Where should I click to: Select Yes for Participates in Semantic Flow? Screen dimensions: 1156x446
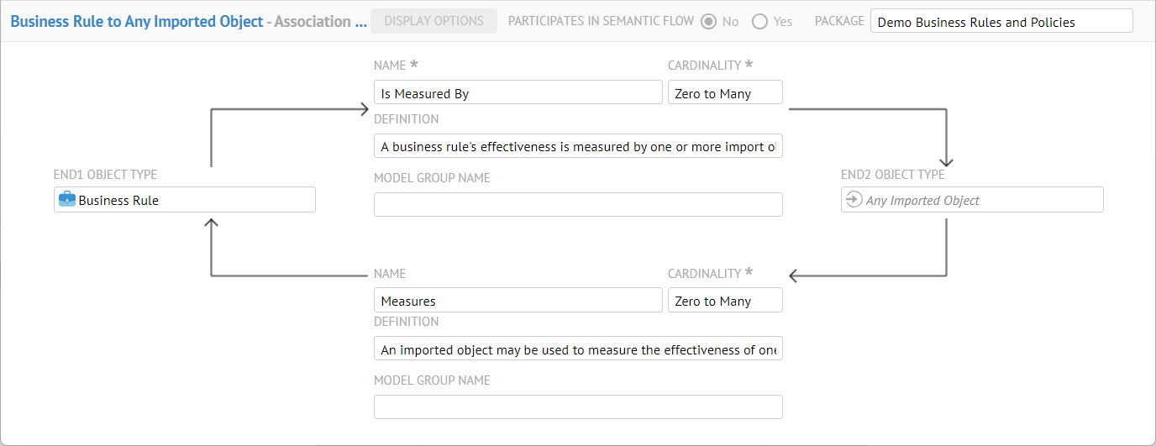tap(759, 21)
